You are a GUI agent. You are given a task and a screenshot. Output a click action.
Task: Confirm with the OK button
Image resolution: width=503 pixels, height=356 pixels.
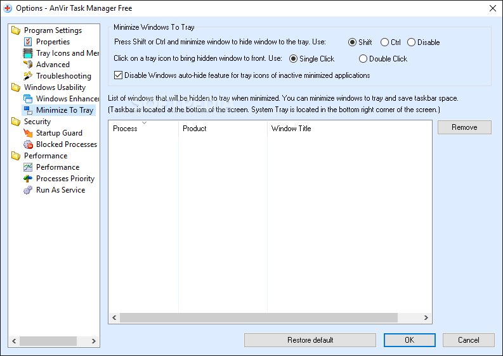tap(409, 340)
